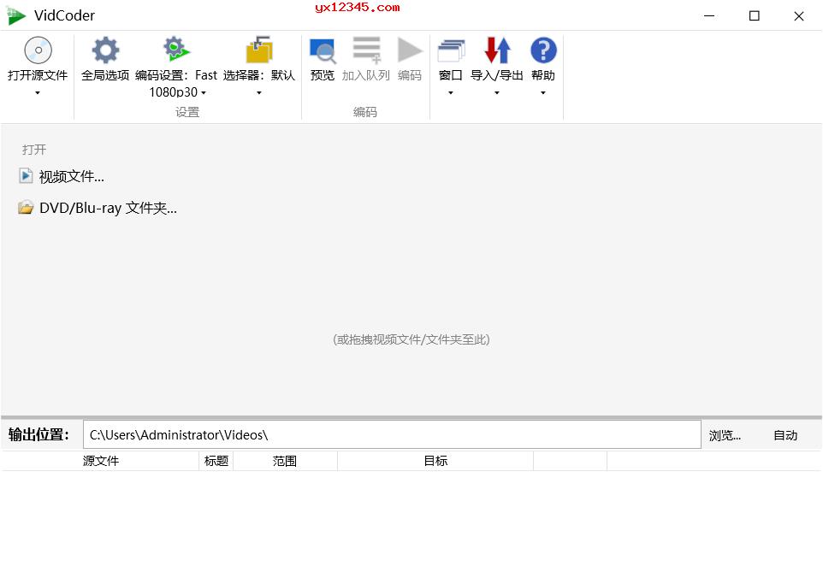Click the 导入/导出 label
Screen dimensions: 823x566
[x=496, y=75]
